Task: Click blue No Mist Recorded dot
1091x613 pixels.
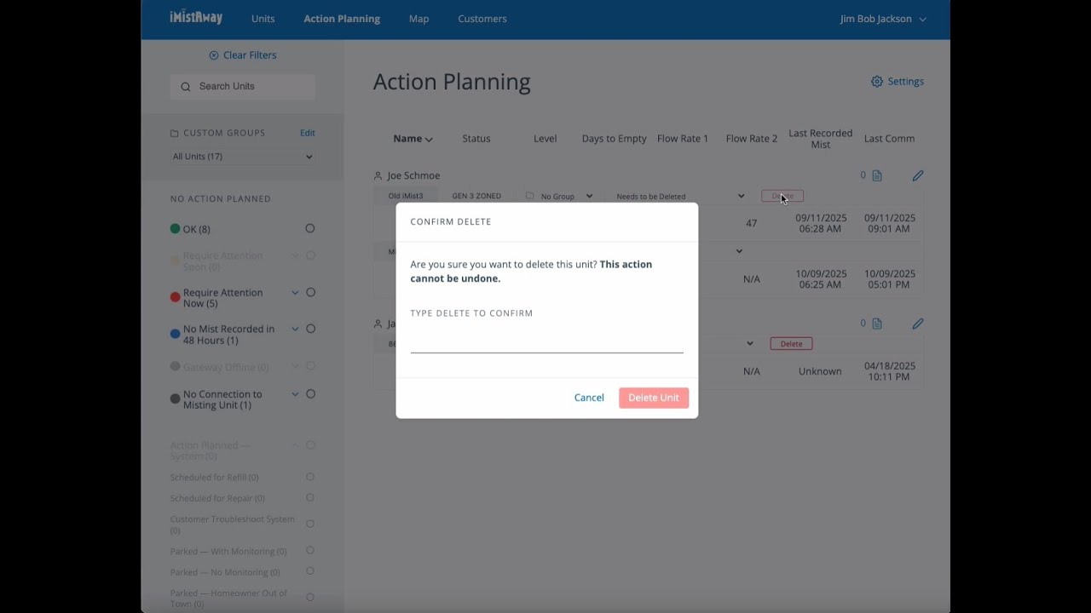Action: point(175,335)
